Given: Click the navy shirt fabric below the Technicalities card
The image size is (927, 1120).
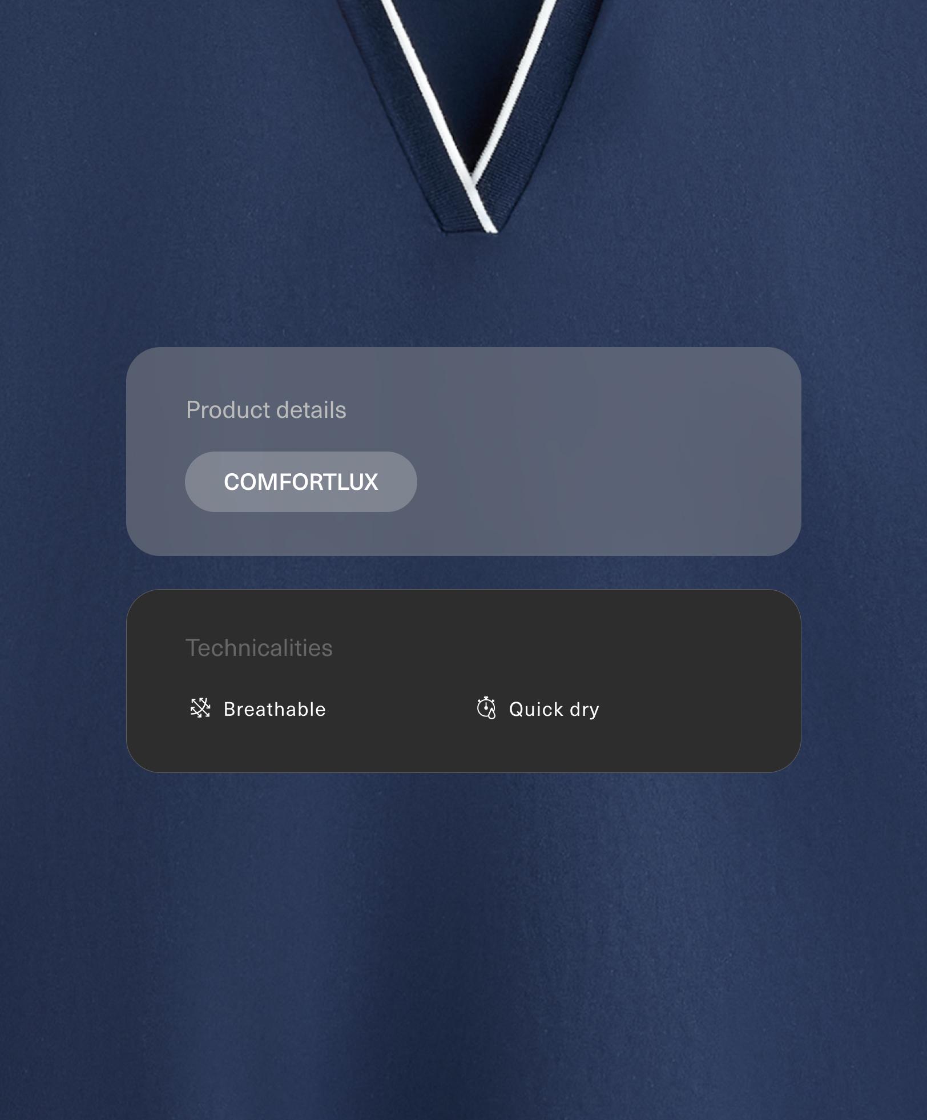Looking at the screenshot, I should pos(463,942).
